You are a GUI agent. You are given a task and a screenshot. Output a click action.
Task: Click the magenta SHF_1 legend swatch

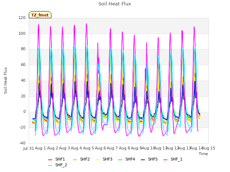(165, 160)
